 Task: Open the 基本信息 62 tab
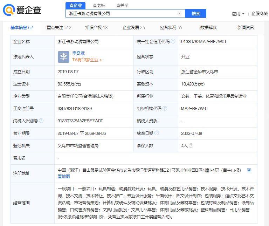click(22, 27)
